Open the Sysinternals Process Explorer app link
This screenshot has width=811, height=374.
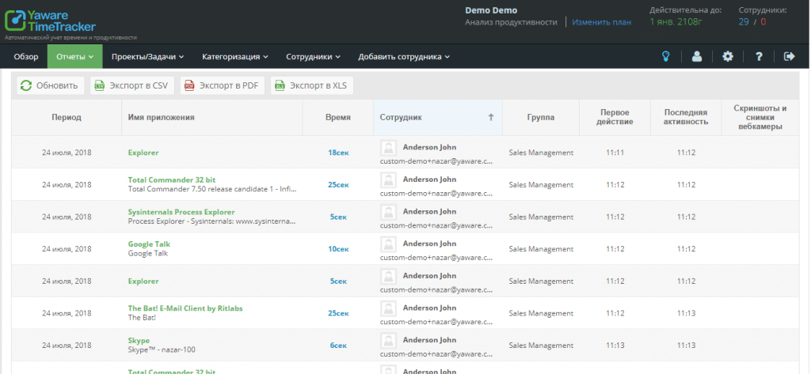[x=181, y=212]
